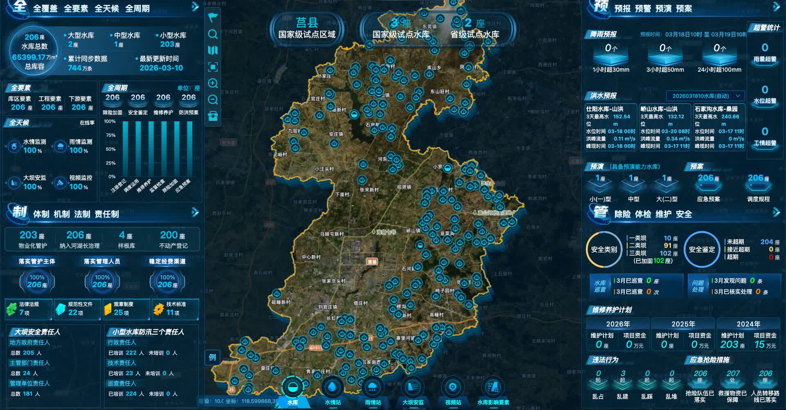Select the 省级试点水库 tab

[474, 29]
